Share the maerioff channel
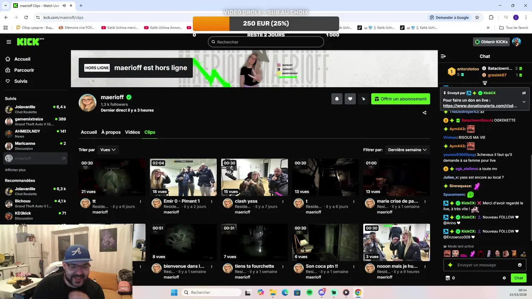This screenshot has height=299, width=532. click(424, 113)
